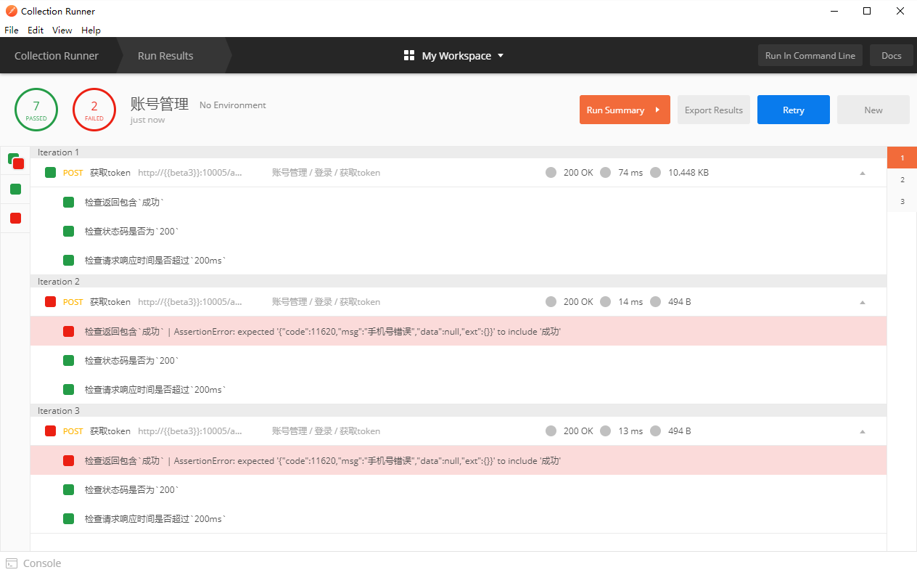917x575 pixels.
Task: Click green square beside 检查返回包含`成功` in Iteration 1
Action: [68, 202]
